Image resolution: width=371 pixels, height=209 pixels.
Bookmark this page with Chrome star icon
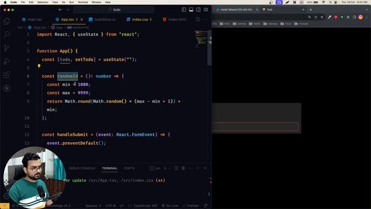pos(322,17)
